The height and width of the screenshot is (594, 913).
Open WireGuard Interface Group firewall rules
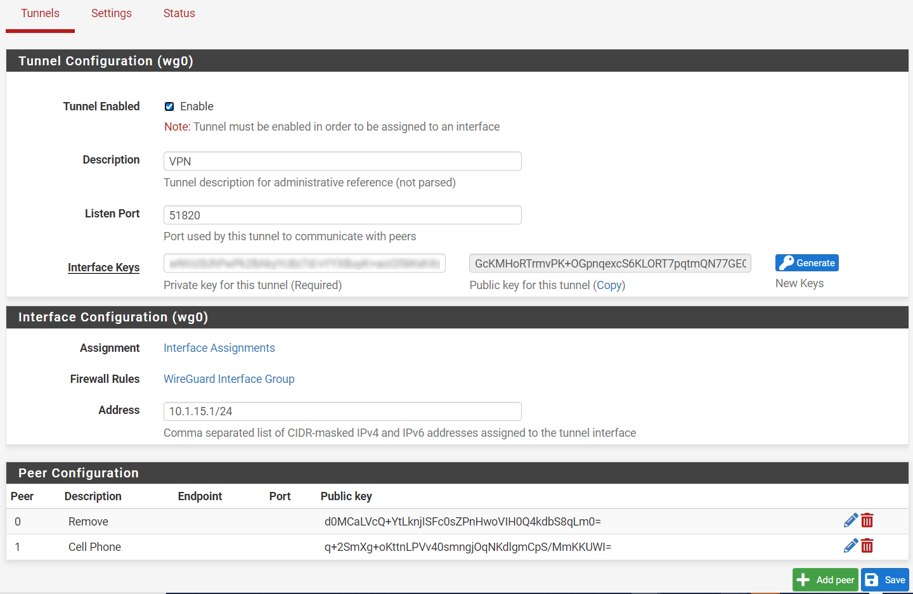(229, 379)
